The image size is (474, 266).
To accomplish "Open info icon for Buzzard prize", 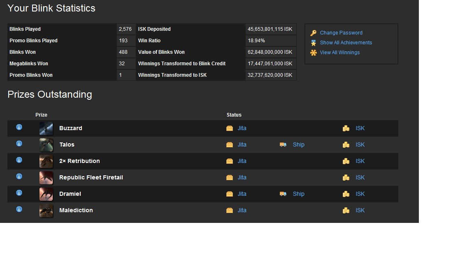I will coord(19,127).
